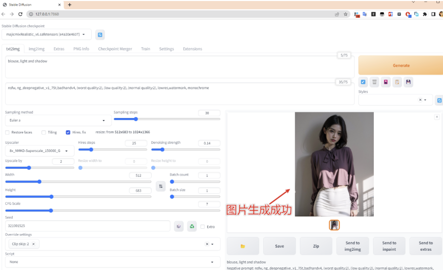Expand the Upscaler dropdown

coord(40,151)
